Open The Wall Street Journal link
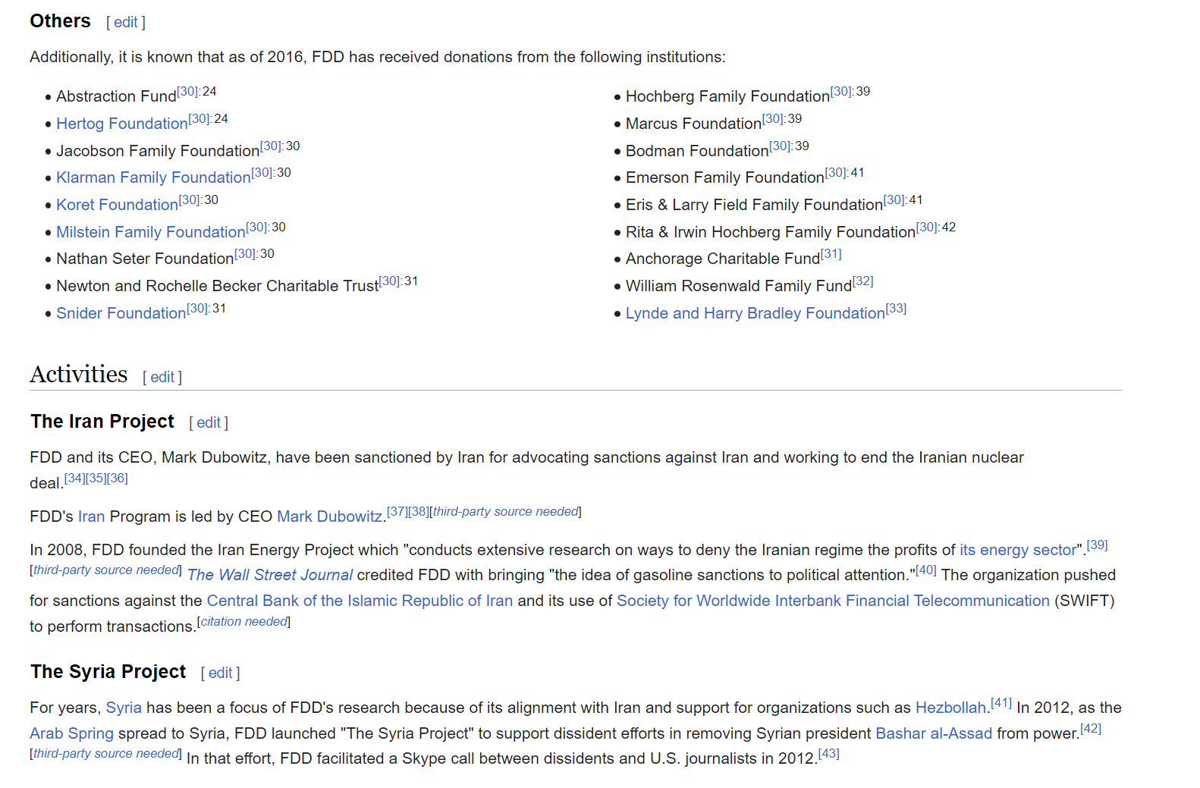 tap(270, 575)
